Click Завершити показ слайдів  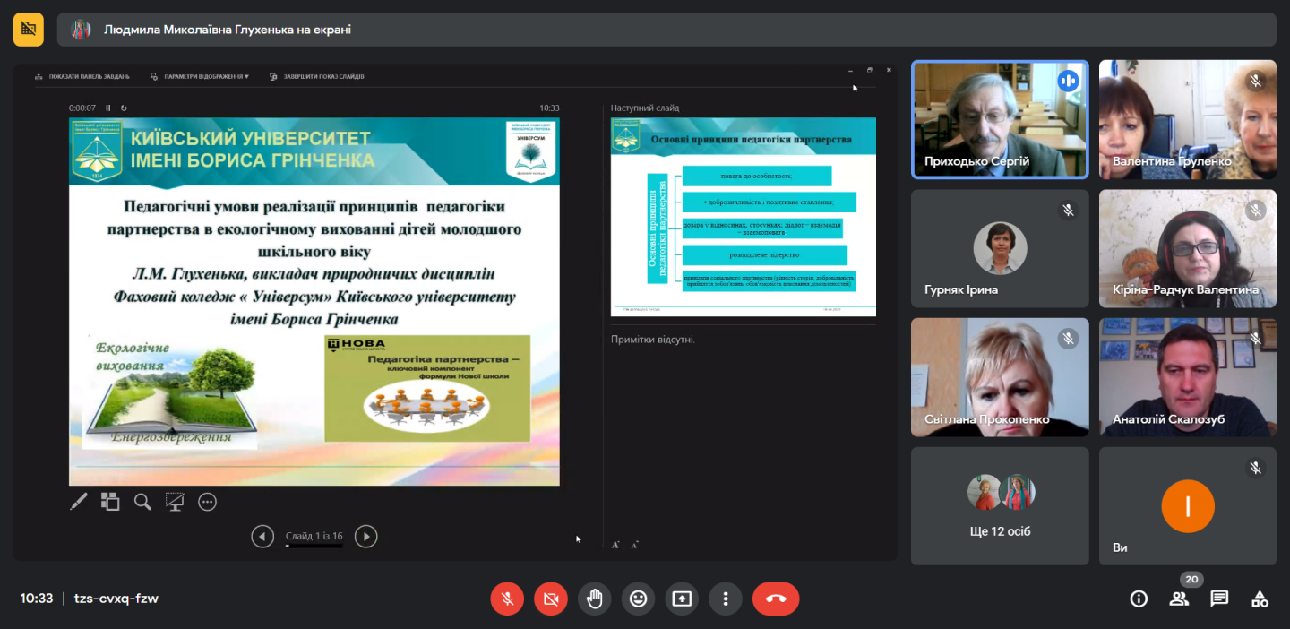click(316, 76)
